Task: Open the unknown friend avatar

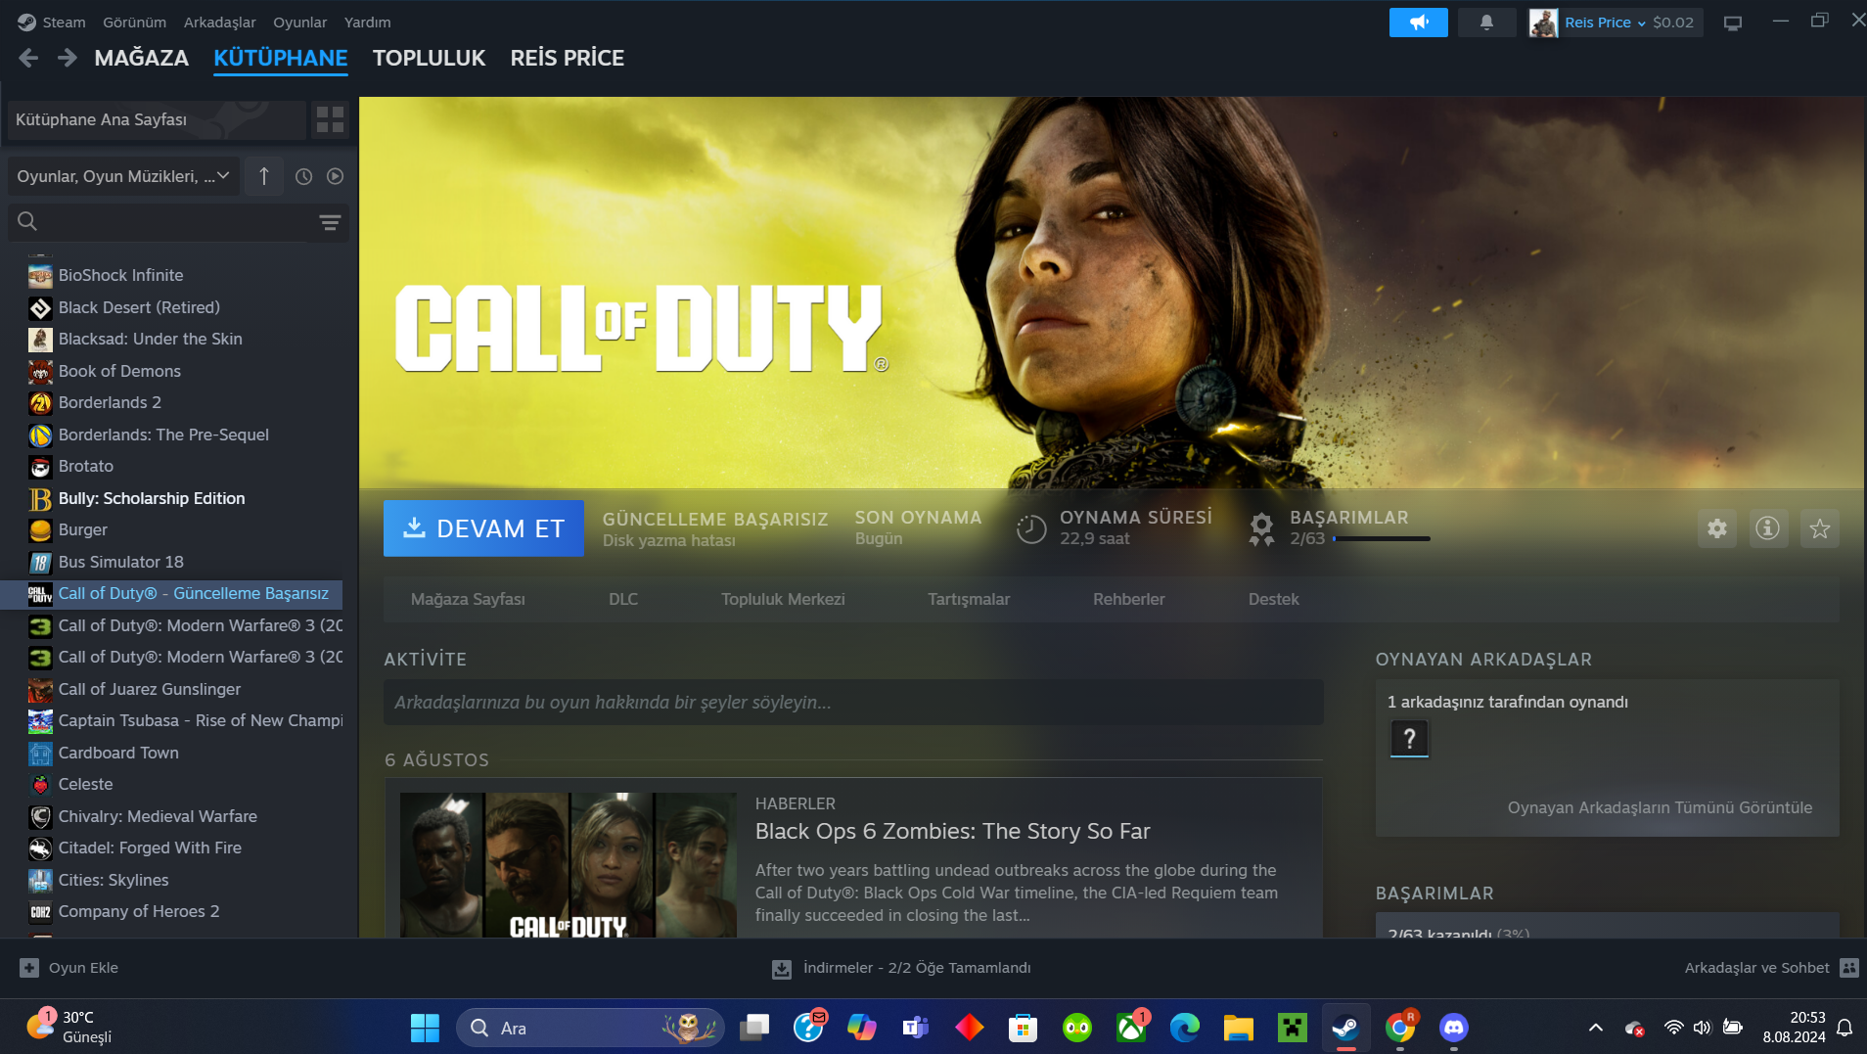Action: 1409,739
